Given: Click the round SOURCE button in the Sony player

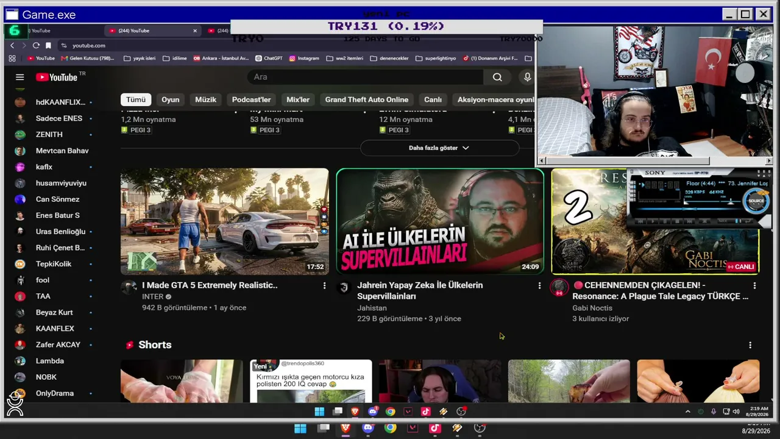Looking at the screenshot, I should click(x=756, y=201).
